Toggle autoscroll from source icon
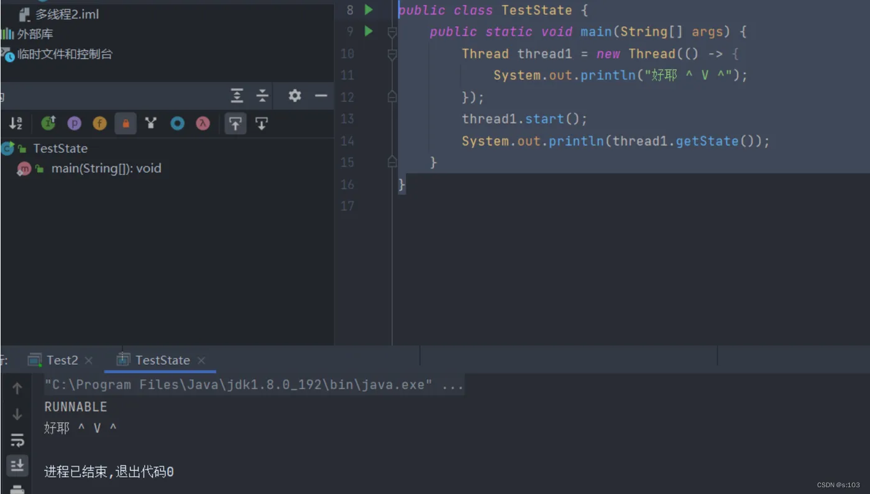Image resolution: width=870 pixels, height=494 pixels. pyautogui.click(x=262, y=124)
